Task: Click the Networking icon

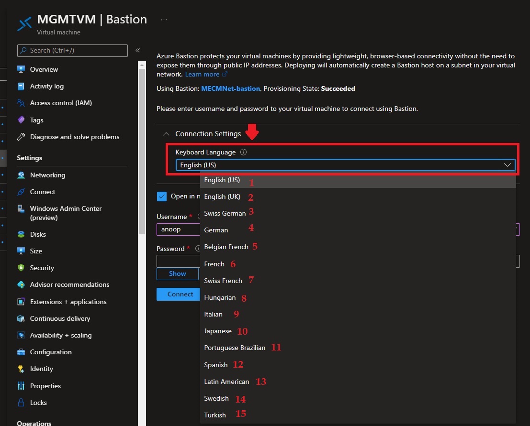Action: (x=21, y=175)
